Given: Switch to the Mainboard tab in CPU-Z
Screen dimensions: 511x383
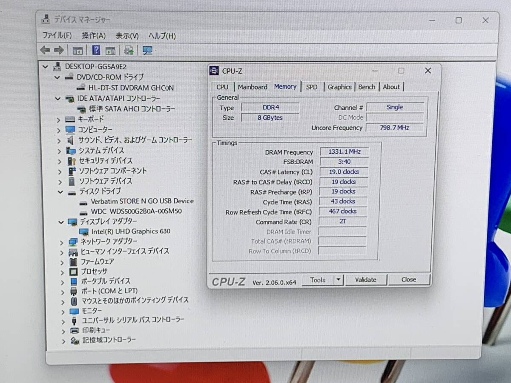Looking at the screenshot, I should [x=253, y=87].
